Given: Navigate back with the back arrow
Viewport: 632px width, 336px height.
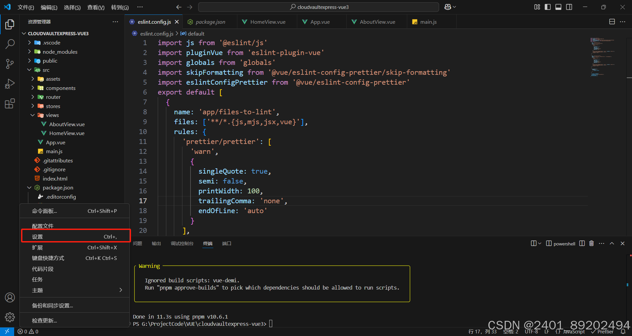Looking at the screenshot, I should [x=178, y=7].
